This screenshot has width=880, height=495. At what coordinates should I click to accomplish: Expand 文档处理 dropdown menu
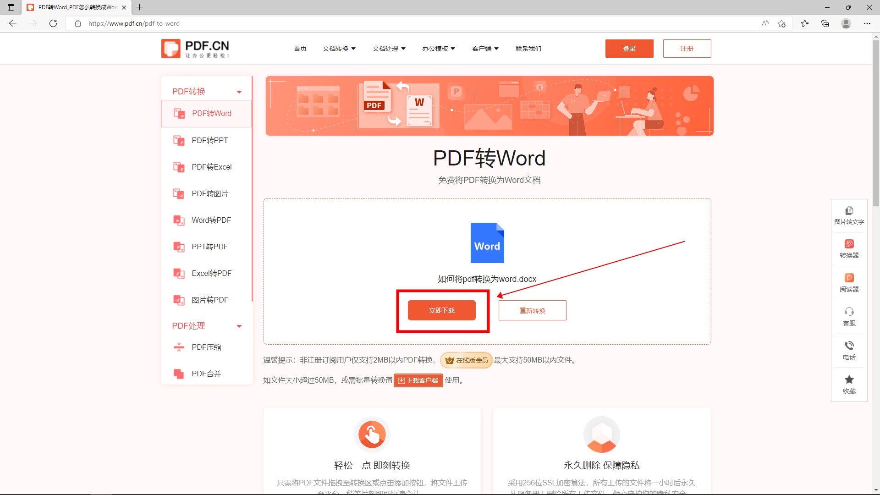(389, 49)
